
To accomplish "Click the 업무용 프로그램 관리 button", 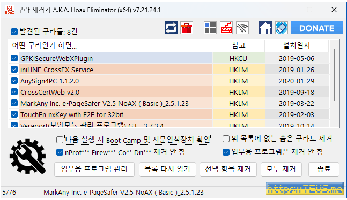I will click(x=94, y=170).
